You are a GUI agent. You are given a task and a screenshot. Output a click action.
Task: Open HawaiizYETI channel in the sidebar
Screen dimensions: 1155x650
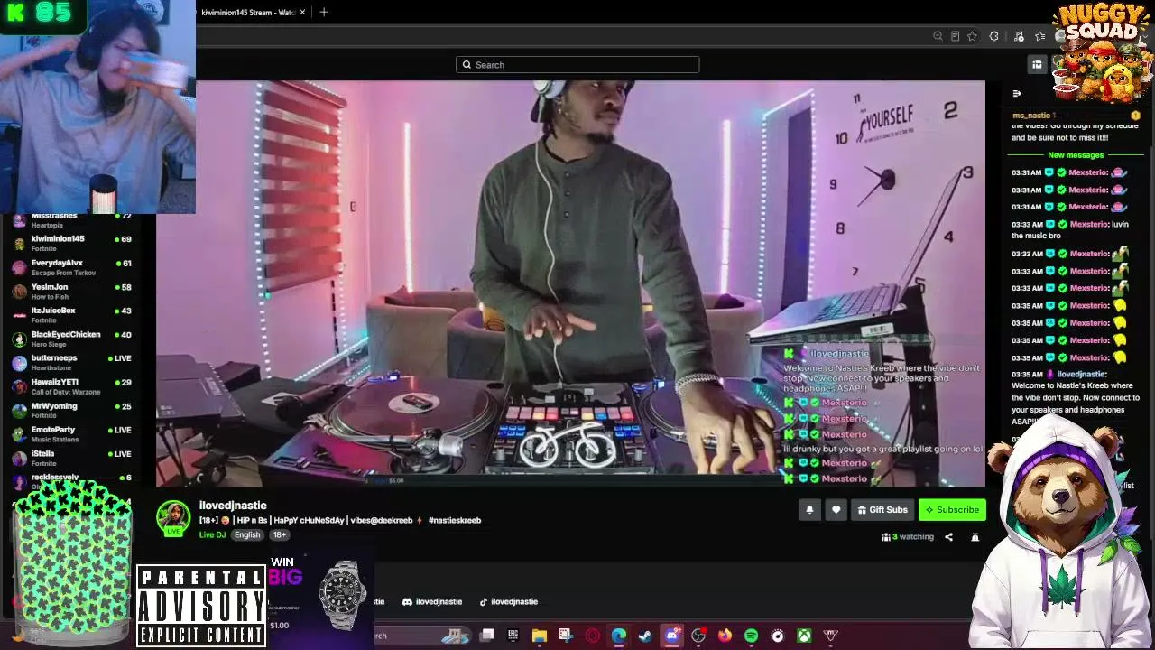[x=72, y=386]
